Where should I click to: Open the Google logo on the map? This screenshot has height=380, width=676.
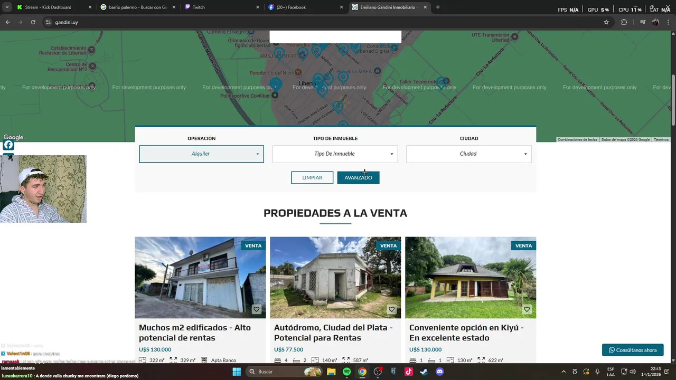point(13,137)
